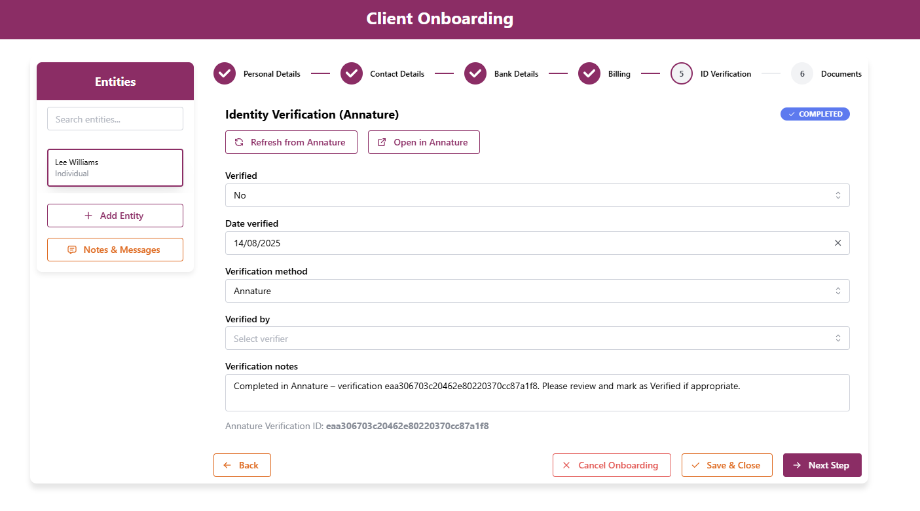The width and height of the screenshot is (920, 511).
Task: Expand the Verification method dropdown
Action: (x=537, y=291)
